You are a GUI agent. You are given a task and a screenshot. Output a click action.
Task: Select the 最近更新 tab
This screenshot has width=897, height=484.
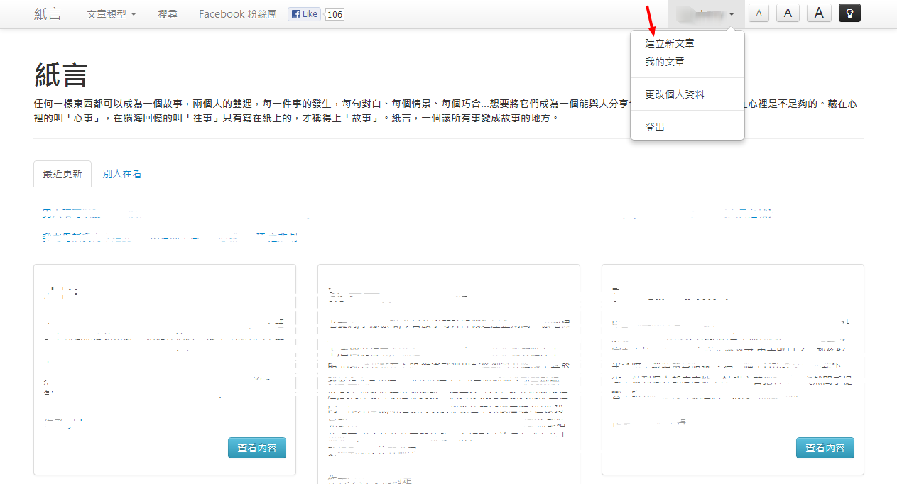[x=62, y=174]
